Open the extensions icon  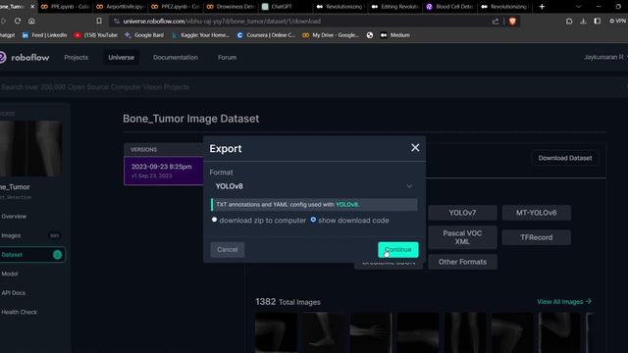coord(569,22)
